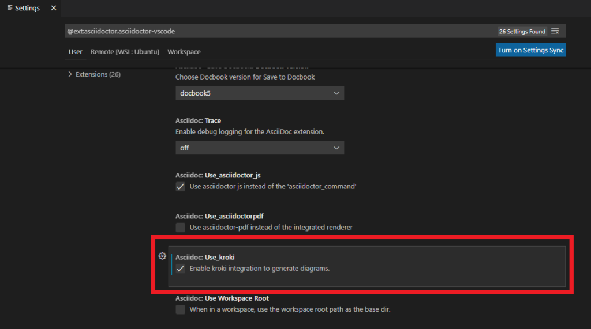Screen dimensions: 591x329
Task: Disable the Use_kroki integration checkbox
Action: pos(181,269)
